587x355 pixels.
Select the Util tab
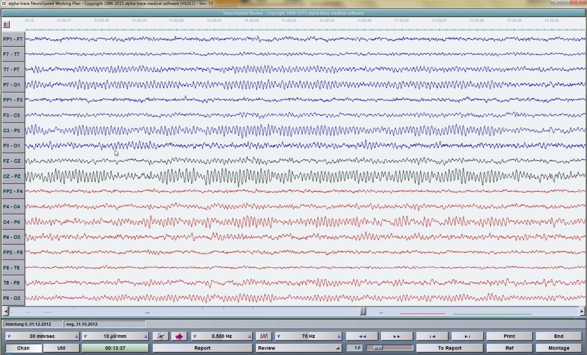pos(61,348)
